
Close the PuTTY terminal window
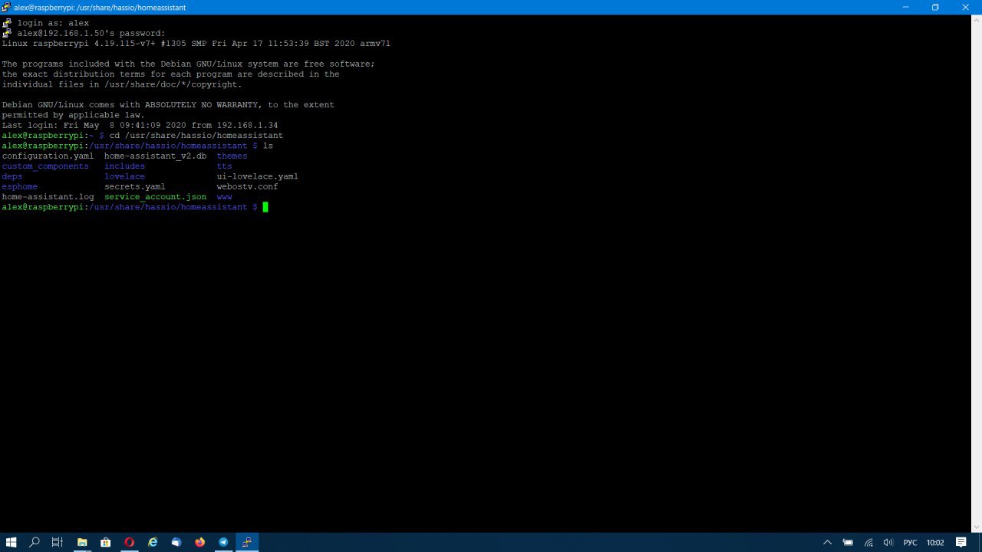pos(965,7)
